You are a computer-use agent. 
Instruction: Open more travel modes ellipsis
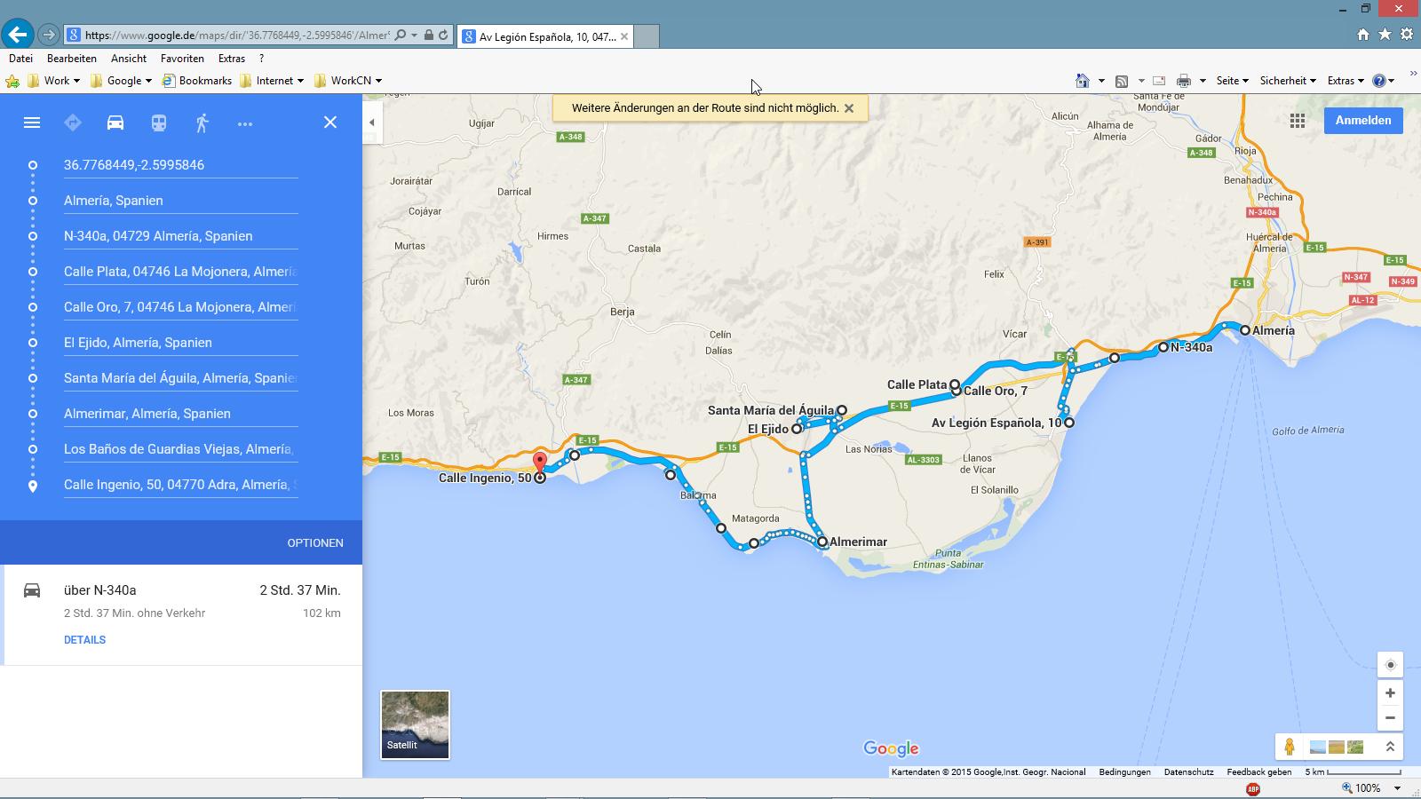(245, 123)
